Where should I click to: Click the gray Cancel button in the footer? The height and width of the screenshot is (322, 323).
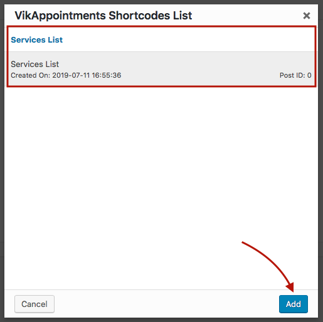tap(34, 304)
